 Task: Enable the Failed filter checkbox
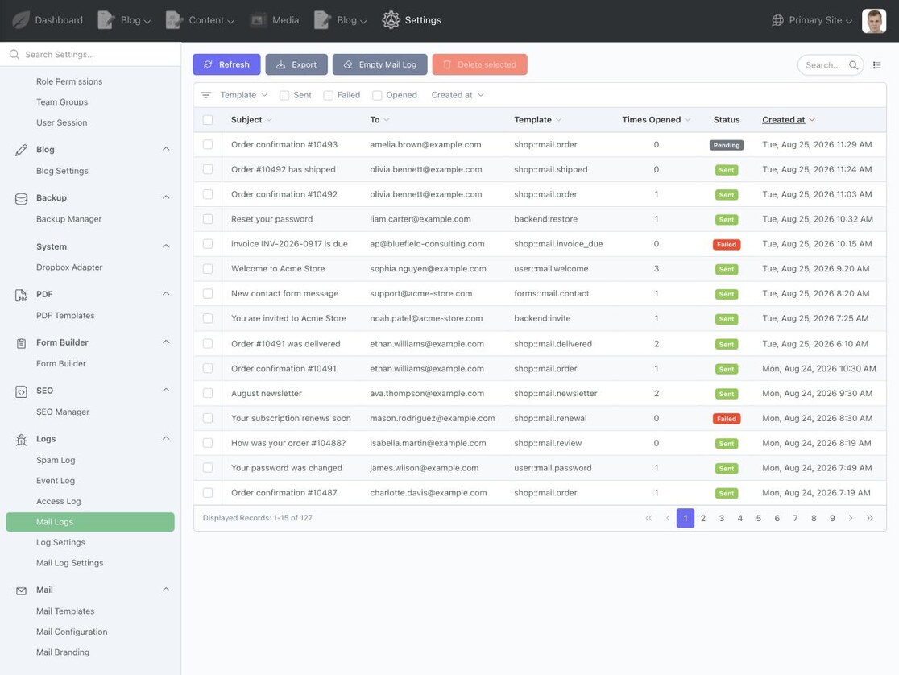point(328,95)
